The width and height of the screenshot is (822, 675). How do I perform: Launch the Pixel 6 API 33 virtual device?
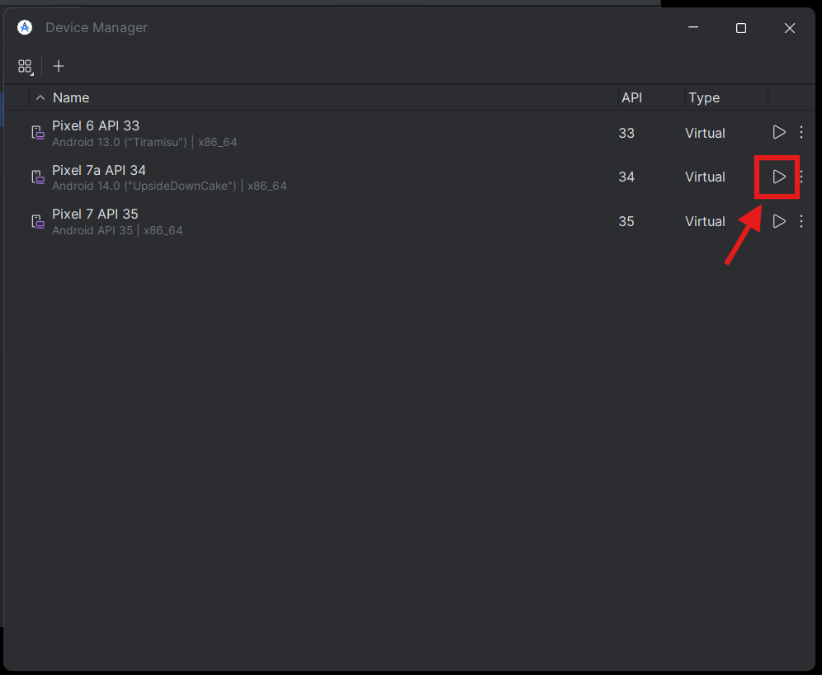point(778,132)
